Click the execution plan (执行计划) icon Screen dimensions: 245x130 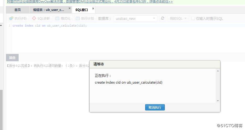[x=78, y=18]
